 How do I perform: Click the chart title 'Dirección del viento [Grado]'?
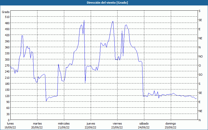107,3
